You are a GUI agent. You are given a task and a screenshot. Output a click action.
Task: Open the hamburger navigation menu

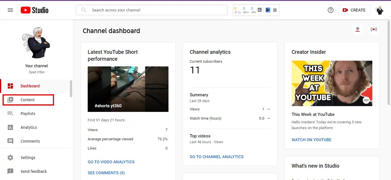coord(10,10)
